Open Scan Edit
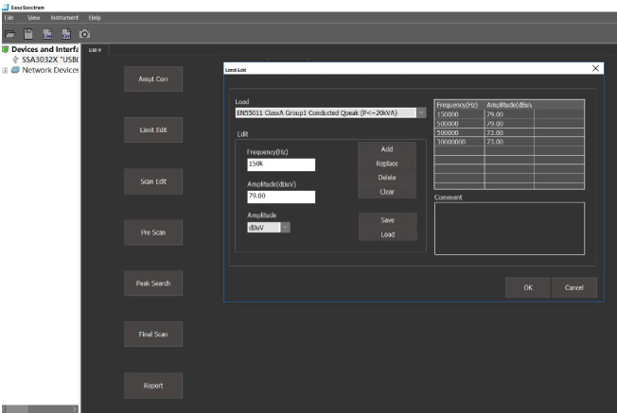 pyautogui.click(x=153, y=181)
